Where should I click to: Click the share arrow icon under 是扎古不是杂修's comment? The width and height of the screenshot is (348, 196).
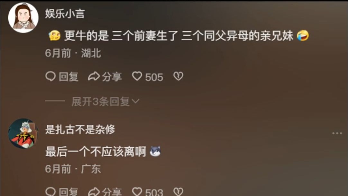(x=94, y=191)
